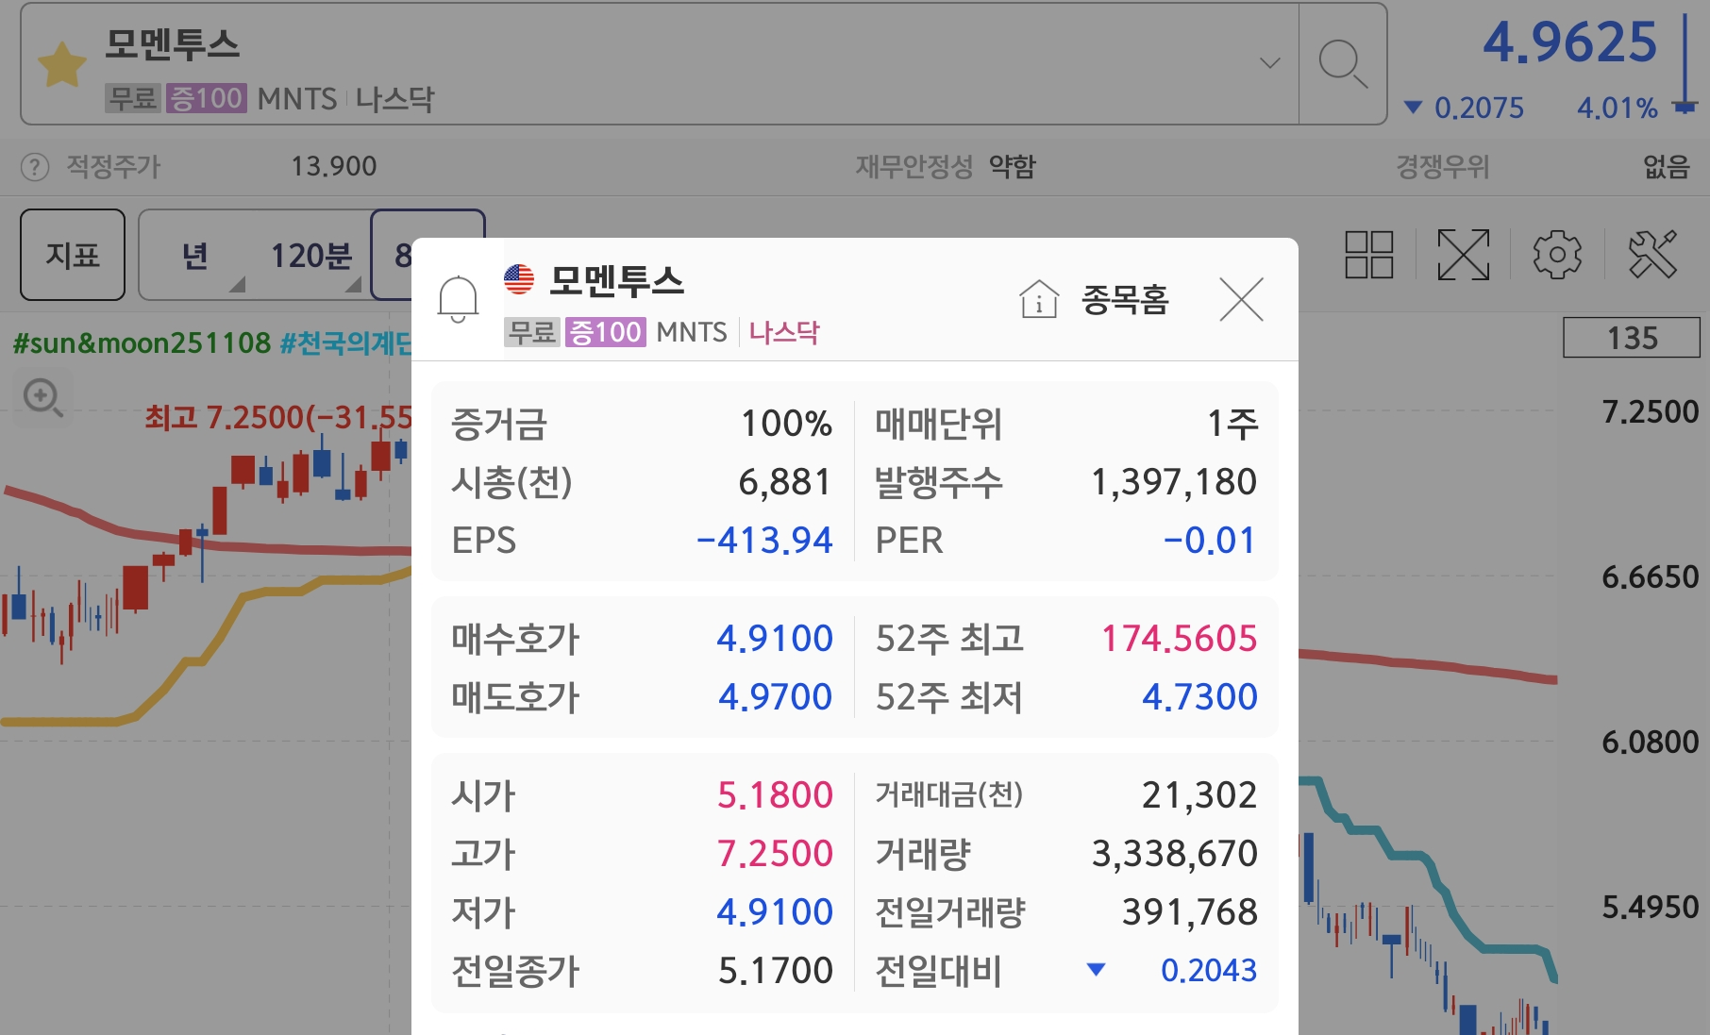Click the 경쟁우위 없음 value
Image resolution: width=1710 pixels, height=1035 pixels.
(1667, 167)
